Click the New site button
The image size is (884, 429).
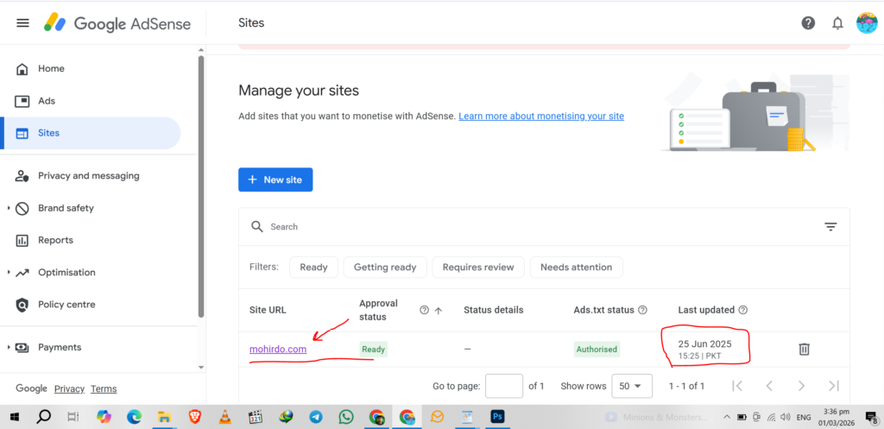click(275, 180)
